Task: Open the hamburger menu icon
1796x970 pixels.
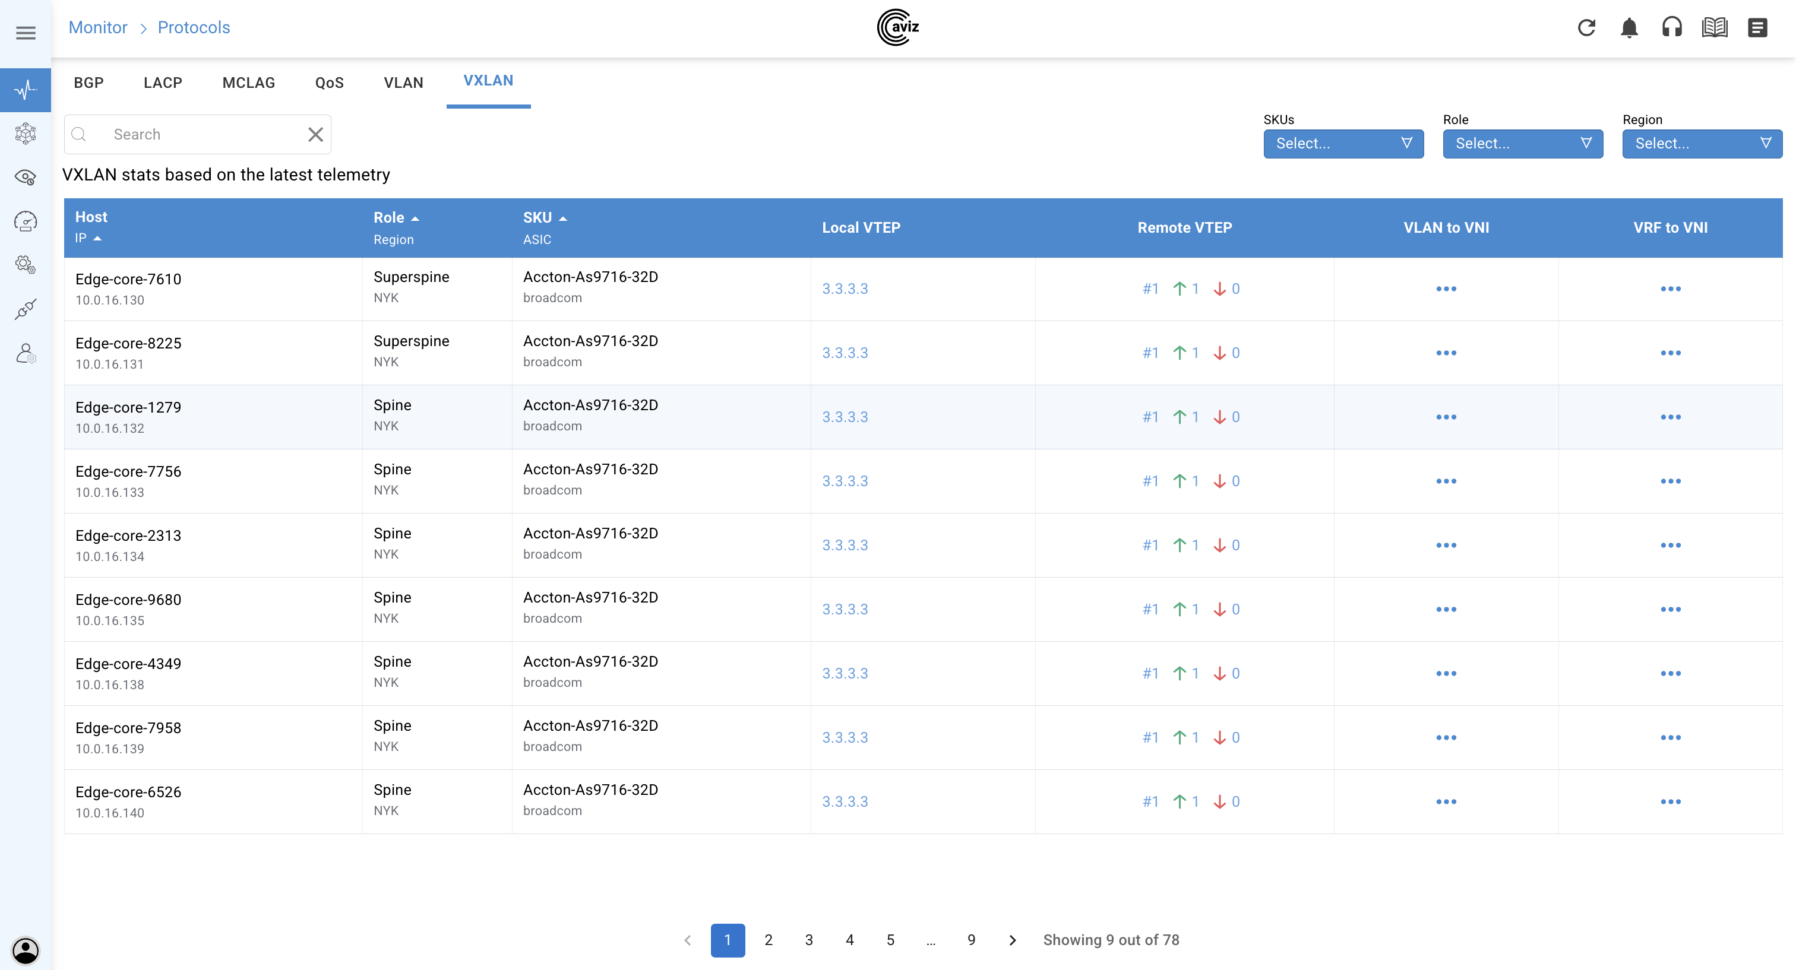Action: point(26,33)
